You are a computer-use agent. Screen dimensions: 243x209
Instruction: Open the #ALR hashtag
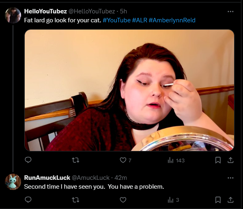(x=140, y=20)
